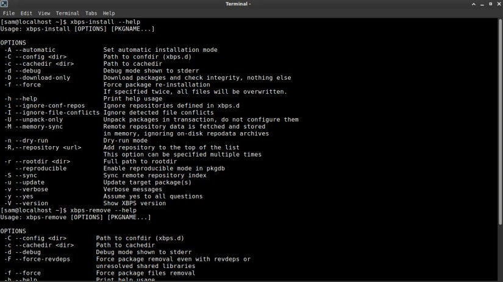Image resolution: width=503 pixels, height=282 pixels.
Task: Open the Terminal menu
Action: point(67,13)
